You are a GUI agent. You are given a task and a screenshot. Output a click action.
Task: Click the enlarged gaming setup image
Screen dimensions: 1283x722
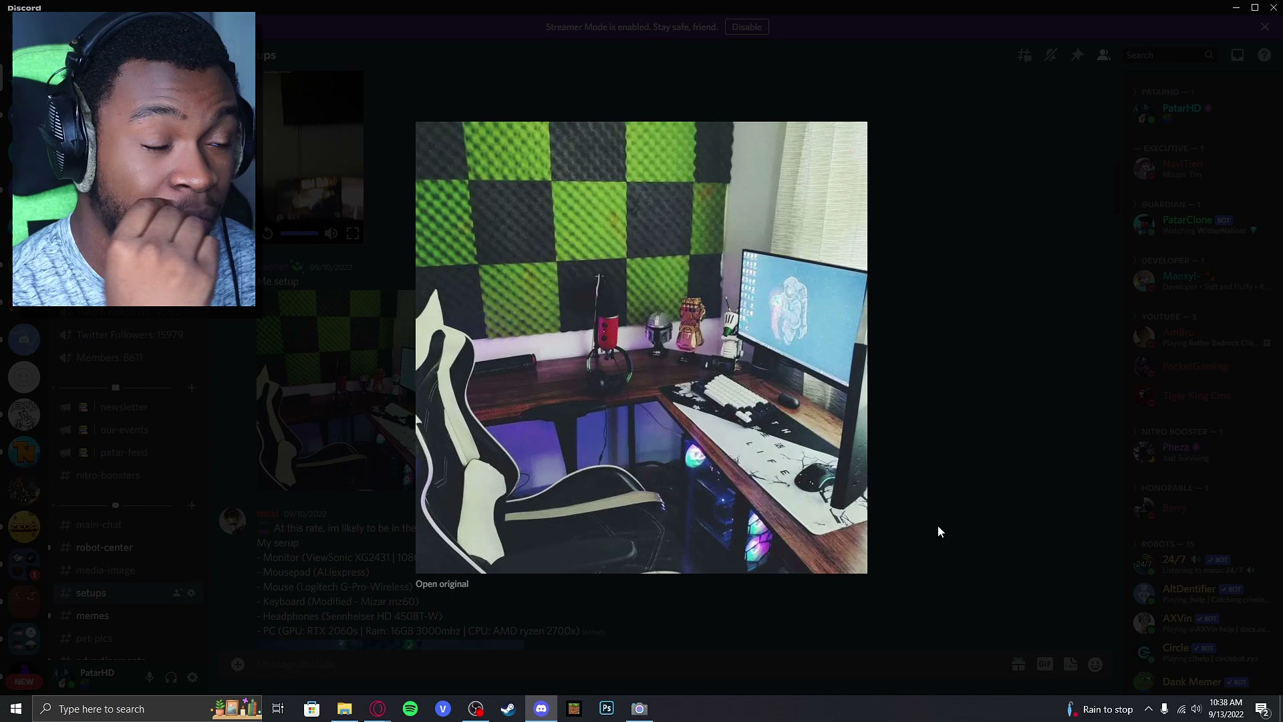pyautogui.click(x=641, y=348)
